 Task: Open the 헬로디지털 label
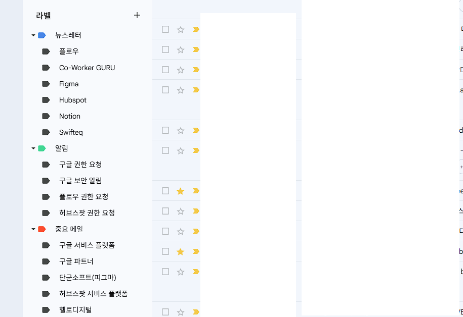tap(75, 310)
